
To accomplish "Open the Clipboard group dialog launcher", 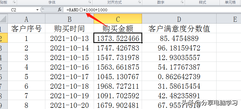I will (14, 2).
